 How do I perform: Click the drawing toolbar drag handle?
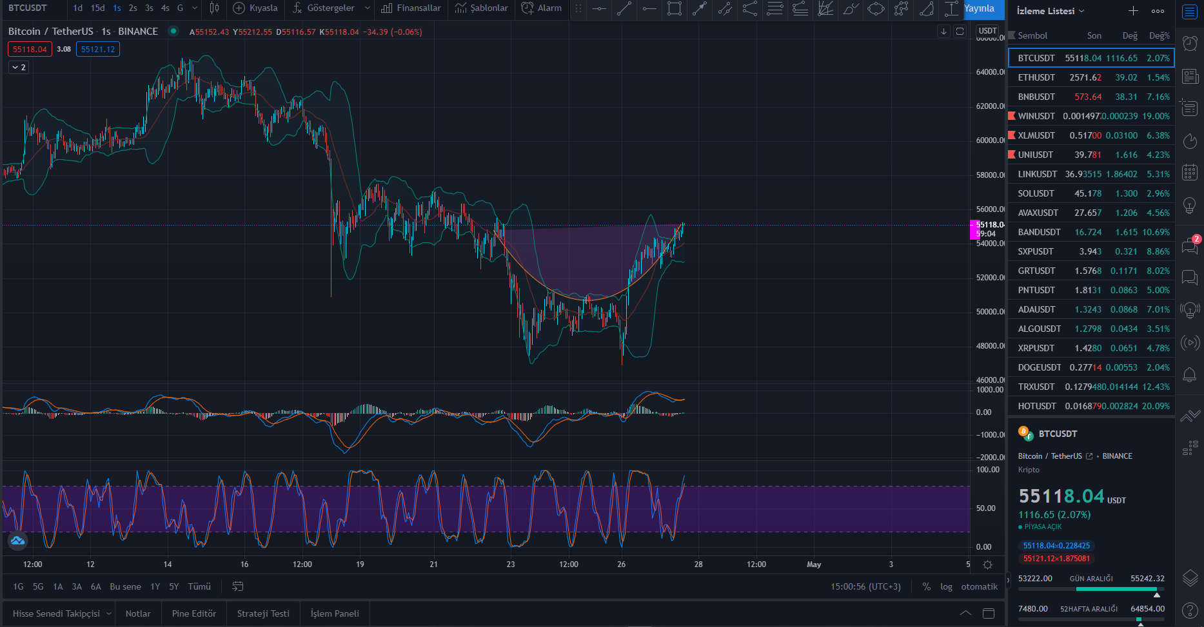click(x=578, y=9)
